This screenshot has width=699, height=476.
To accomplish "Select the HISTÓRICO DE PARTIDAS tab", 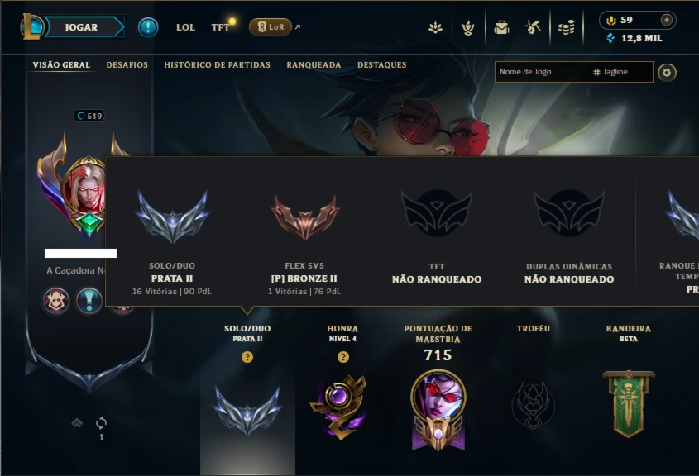I will click(217, 65).
